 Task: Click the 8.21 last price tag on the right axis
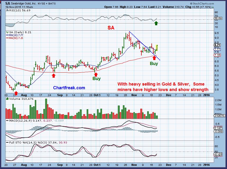point(217,45)
